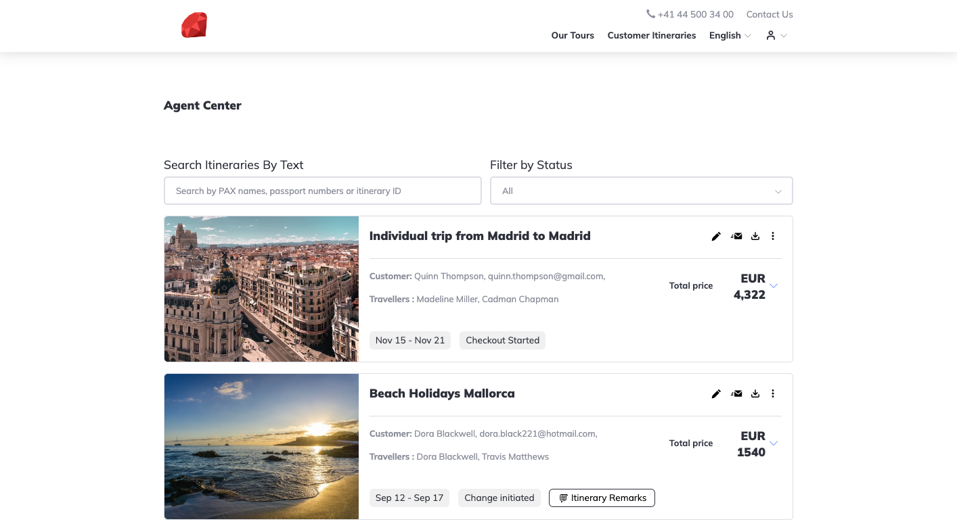Call the number +41 44 500 34 00

click(x=696, y=14)
